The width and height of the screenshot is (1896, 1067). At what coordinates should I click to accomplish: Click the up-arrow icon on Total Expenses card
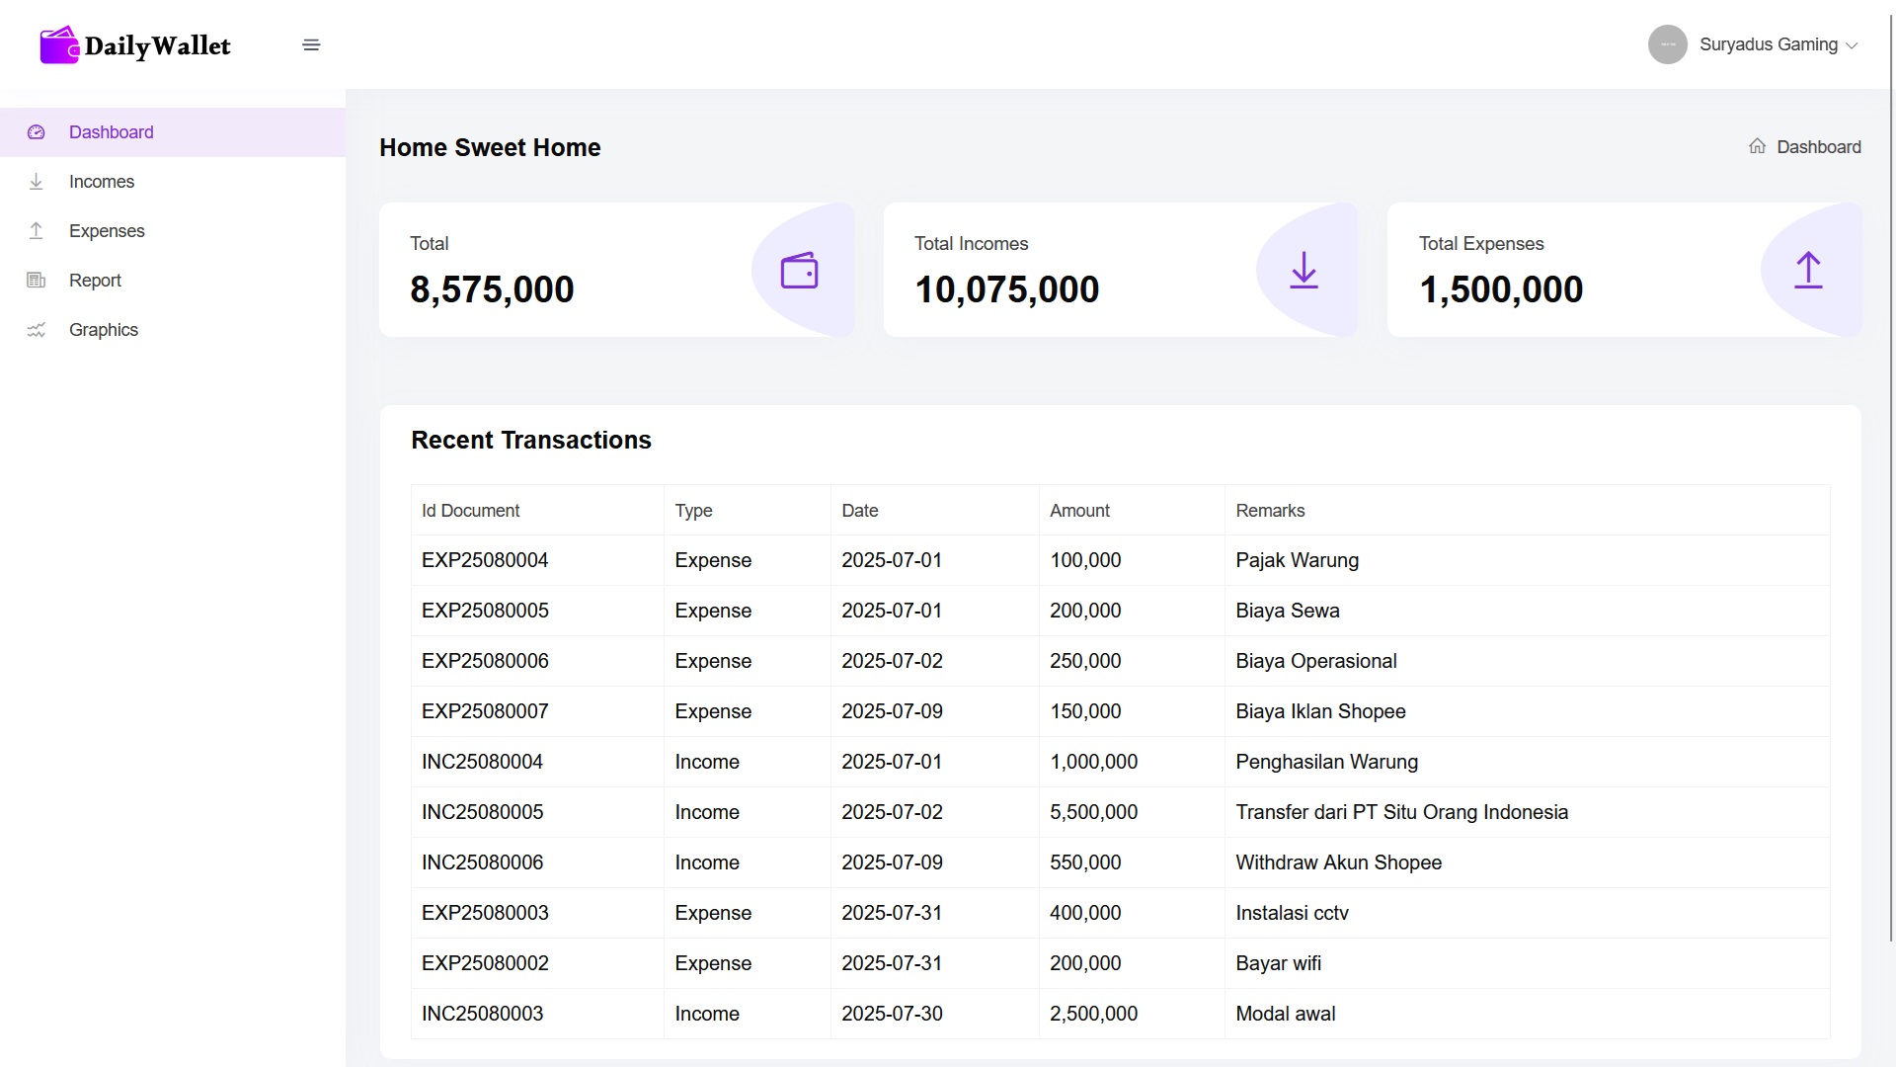tap(1809, 270)
